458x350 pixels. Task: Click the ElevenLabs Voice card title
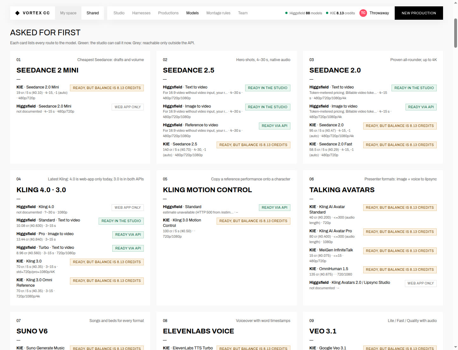pyautogui.click(x=198, y=331)
